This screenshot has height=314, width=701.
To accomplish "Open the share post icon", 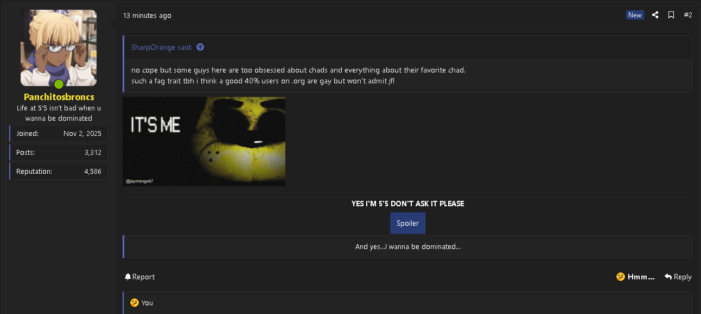I will click(x=655, y=15).
